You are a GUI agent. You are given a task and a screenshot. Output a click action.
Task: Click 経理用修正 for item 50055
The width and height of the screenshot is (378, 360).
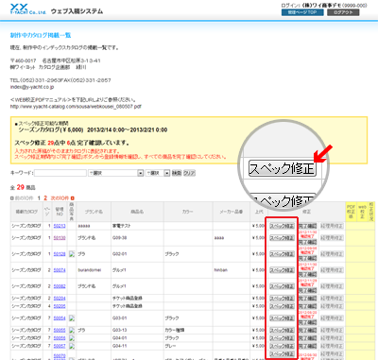(332, 330)
